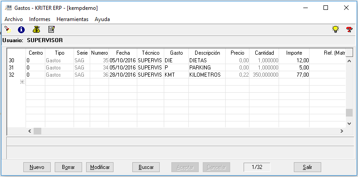Select row header 31

click(17, 68)
